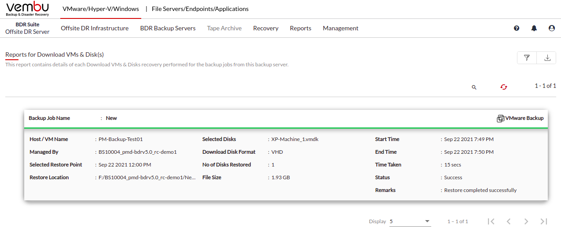
Task: Click the filter funnel icon
Action: click(x=527, y=58)
